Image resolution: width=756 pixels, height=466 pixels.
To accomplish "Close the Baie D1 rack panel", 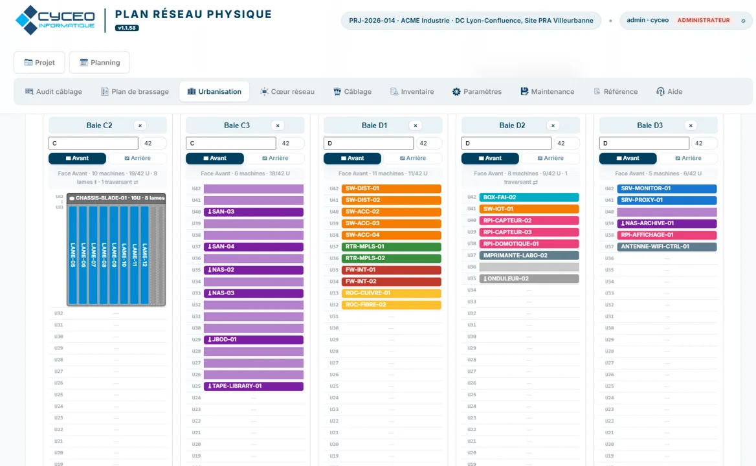I will (x=416, y=126).
